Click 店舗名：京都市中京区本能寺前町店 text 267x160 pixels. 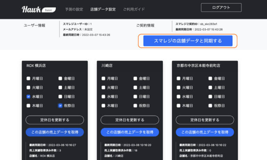[201, 156]
